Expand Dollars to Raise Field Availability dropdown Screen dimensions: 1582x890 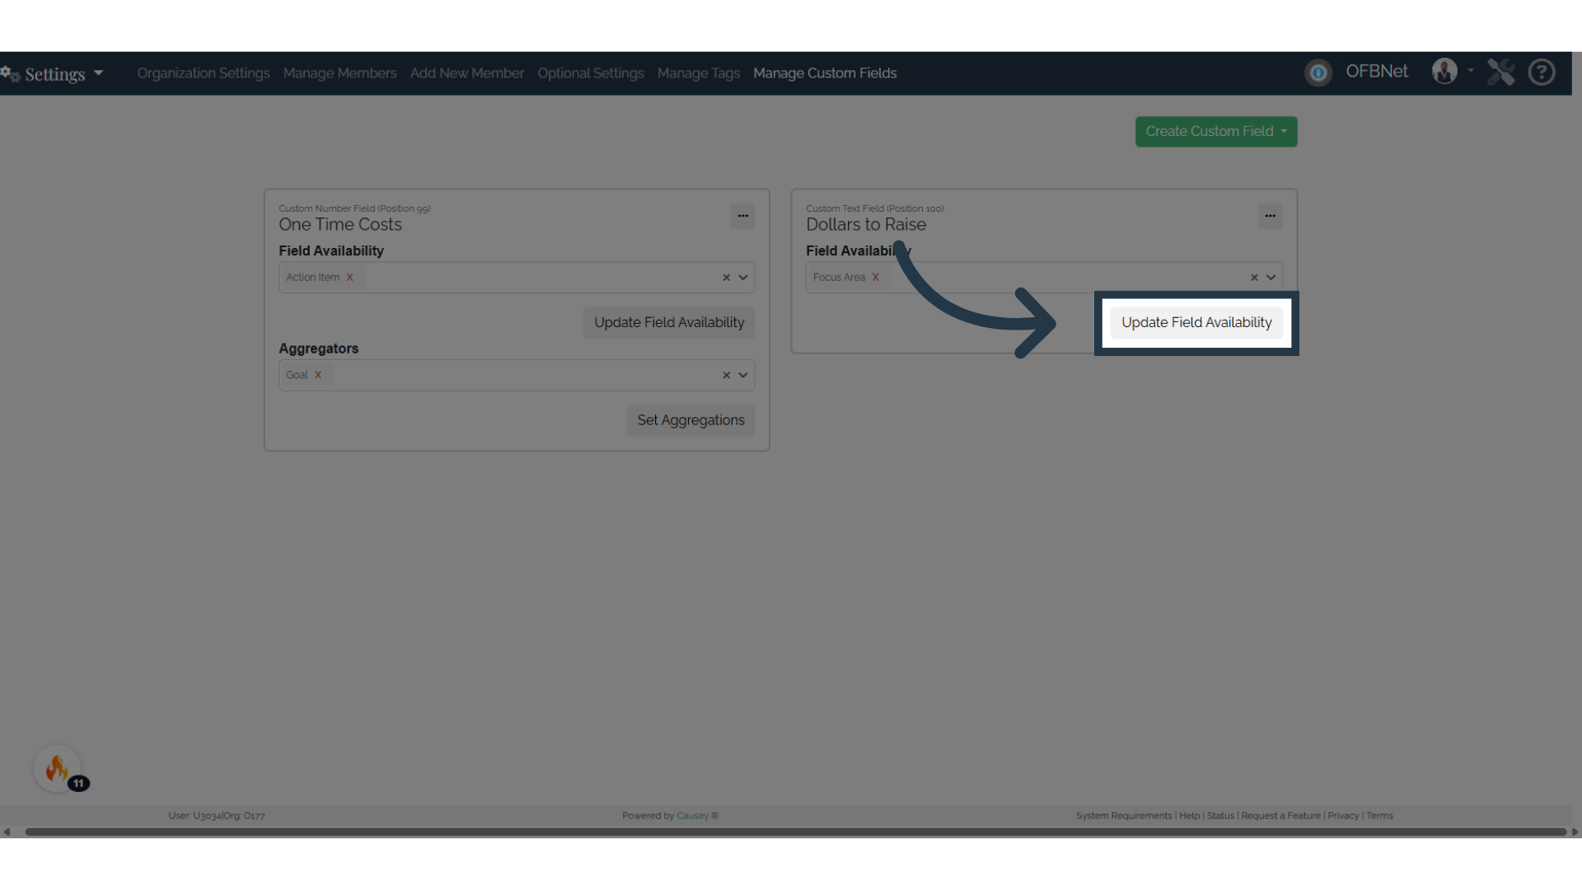1271,278
